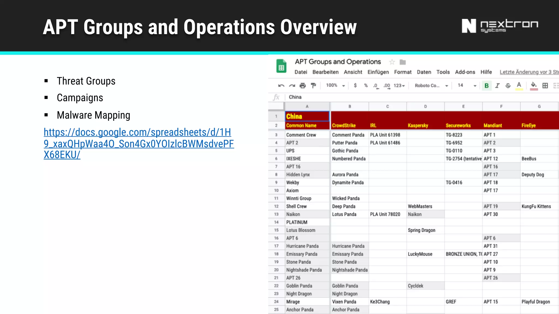Screen dimensions: 559x314
Task: Click the Letzte Änderung link
Action: click(x=529, y=72)
